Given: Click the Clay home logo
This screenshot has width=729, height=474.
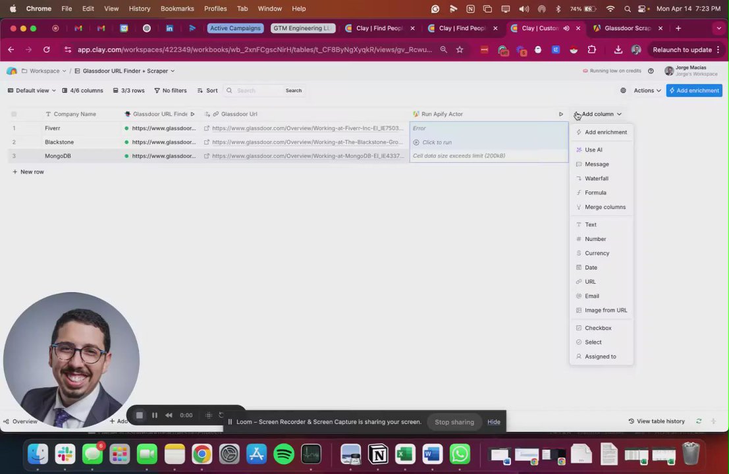Looking at the screenshot, I should pos(12,71).
